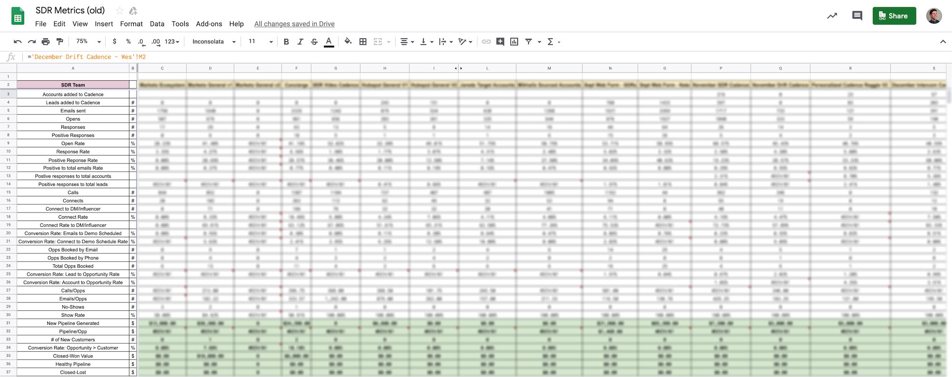Open the Google account avatar
Image resolution: width=952 pixels, height=377 pixels.
click(934, 16)
